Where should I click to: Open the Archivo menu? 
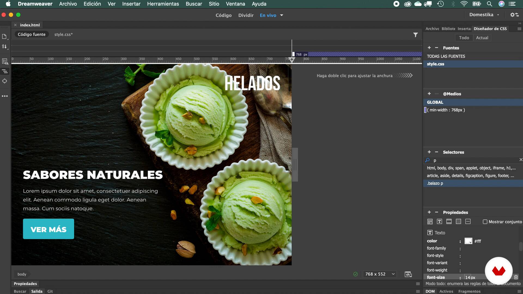pos(68,4)
